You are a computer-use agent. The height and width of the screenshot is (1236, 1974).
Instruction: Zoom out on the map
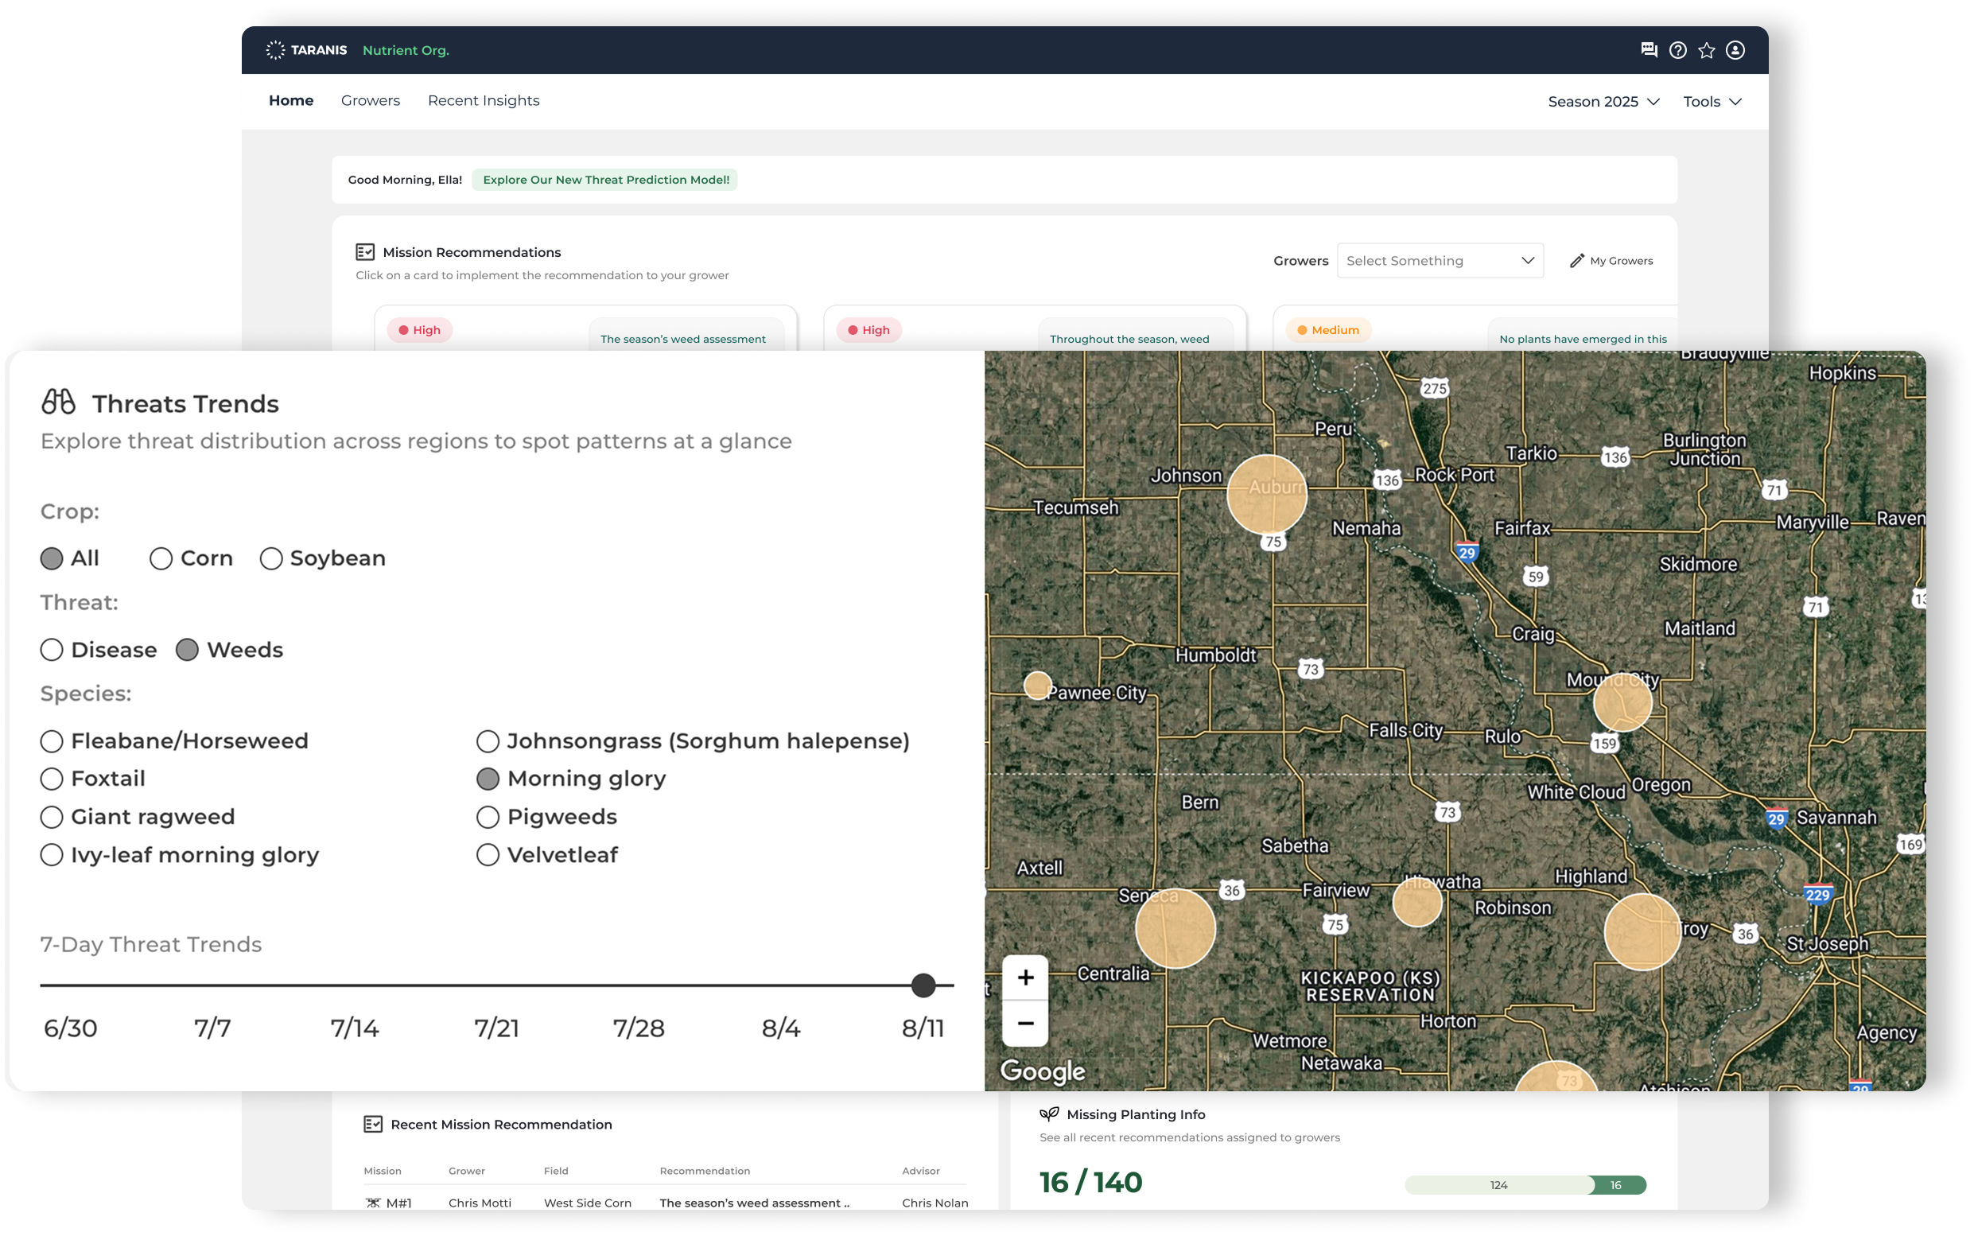(1025, 1024)
